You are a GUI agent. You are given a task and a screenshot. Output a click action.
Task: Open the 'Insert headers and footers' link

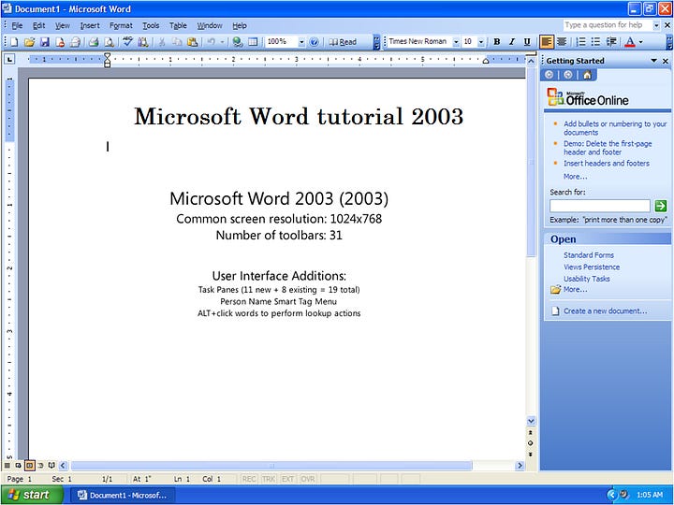(x=606, y=163)
